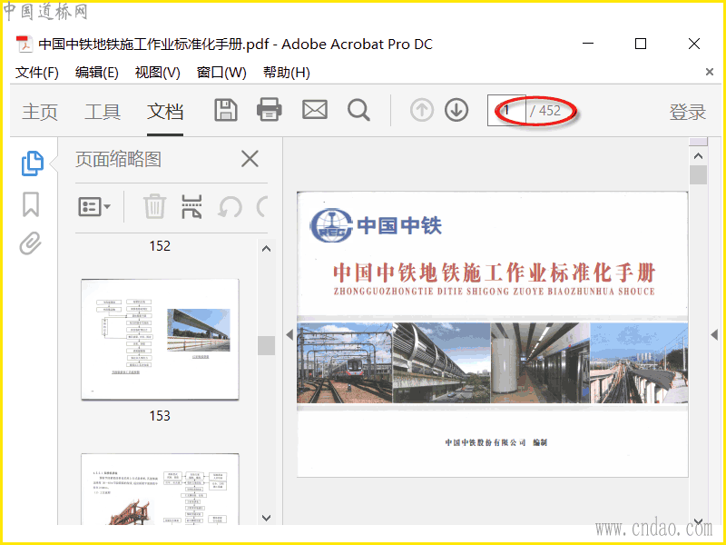Open the Bookmarks sidebar icon
Viewport: 726px width, 545px height.
point(31,204)
